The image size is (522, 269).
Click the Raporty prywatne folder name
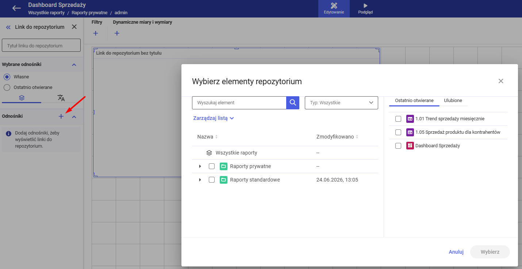pos(250,166)
